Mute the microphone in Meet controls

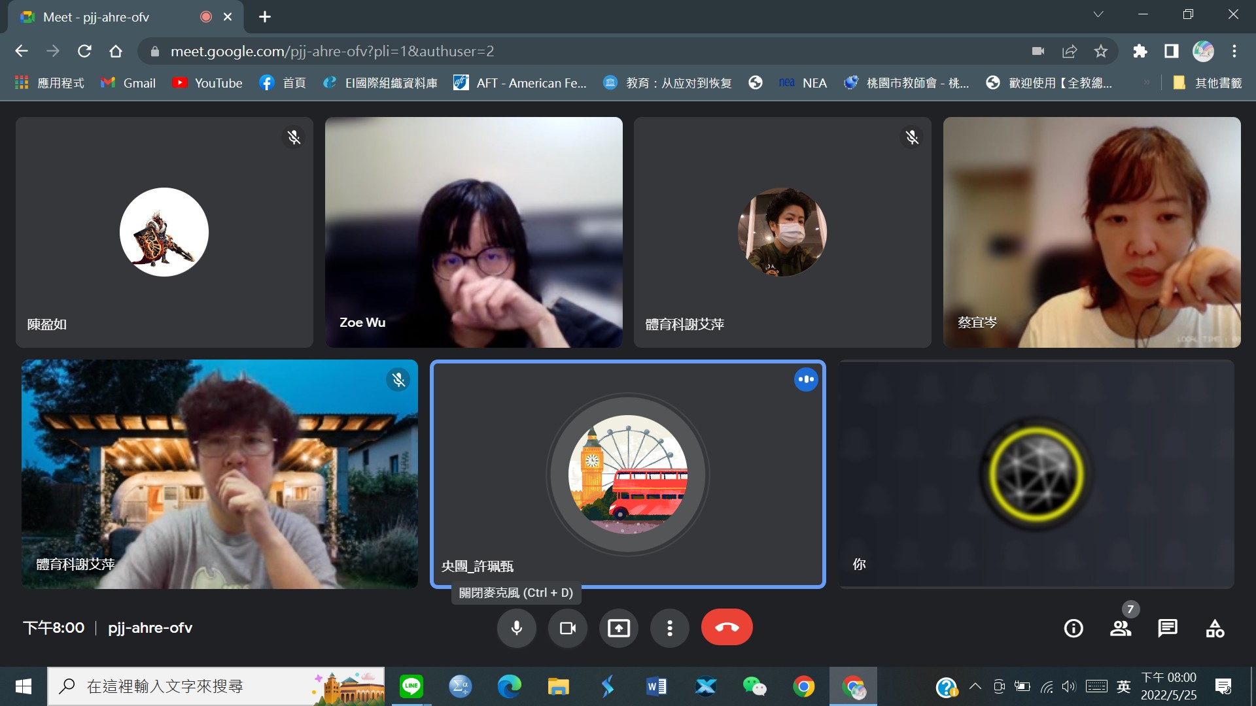click(516, 628)
